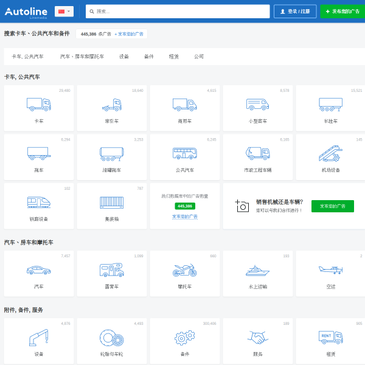Viewport: 365px width, 365px height.
Task: Open the 卡车 truck category icon
Action: 39,104
